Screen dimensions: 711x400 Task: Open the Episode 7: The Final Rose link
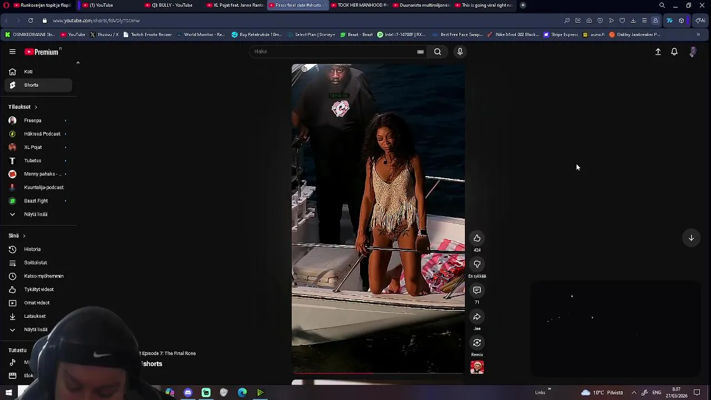[168, 353]
